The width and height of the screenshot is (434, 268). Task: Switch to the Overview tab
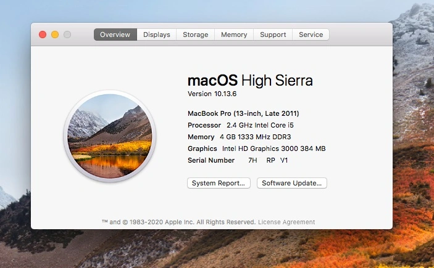point(115,35)
